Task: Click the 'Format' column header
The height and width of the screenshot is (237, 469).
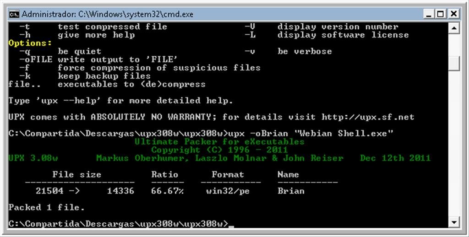Action: (x=228, y=174)
